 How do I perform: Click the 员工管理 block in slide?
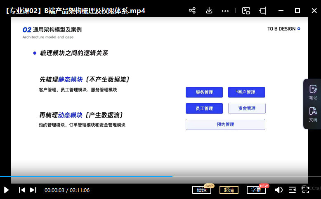coord(204,109)
